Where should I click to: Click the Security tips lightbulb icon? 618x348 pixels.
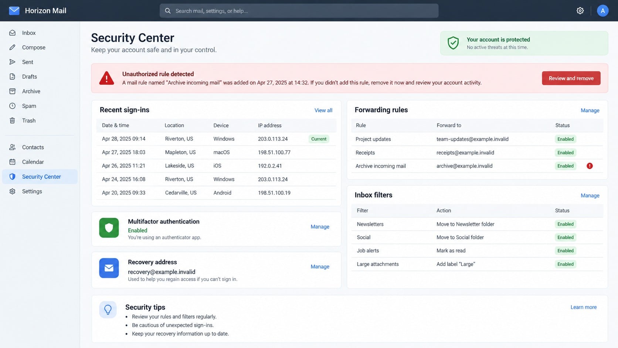(108, 310)
